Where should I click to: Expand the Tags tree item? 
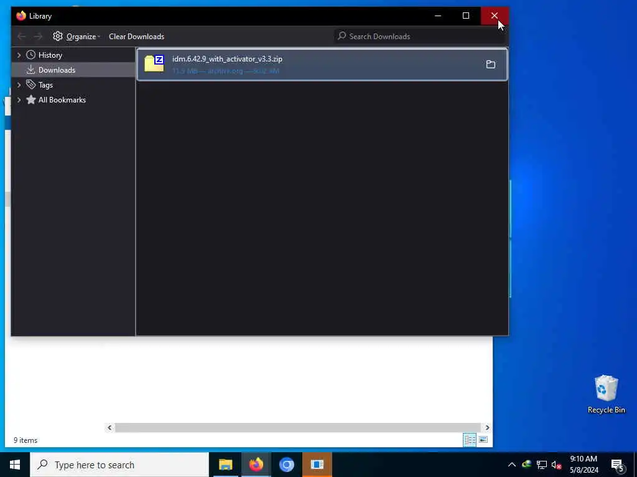[19, 84]
